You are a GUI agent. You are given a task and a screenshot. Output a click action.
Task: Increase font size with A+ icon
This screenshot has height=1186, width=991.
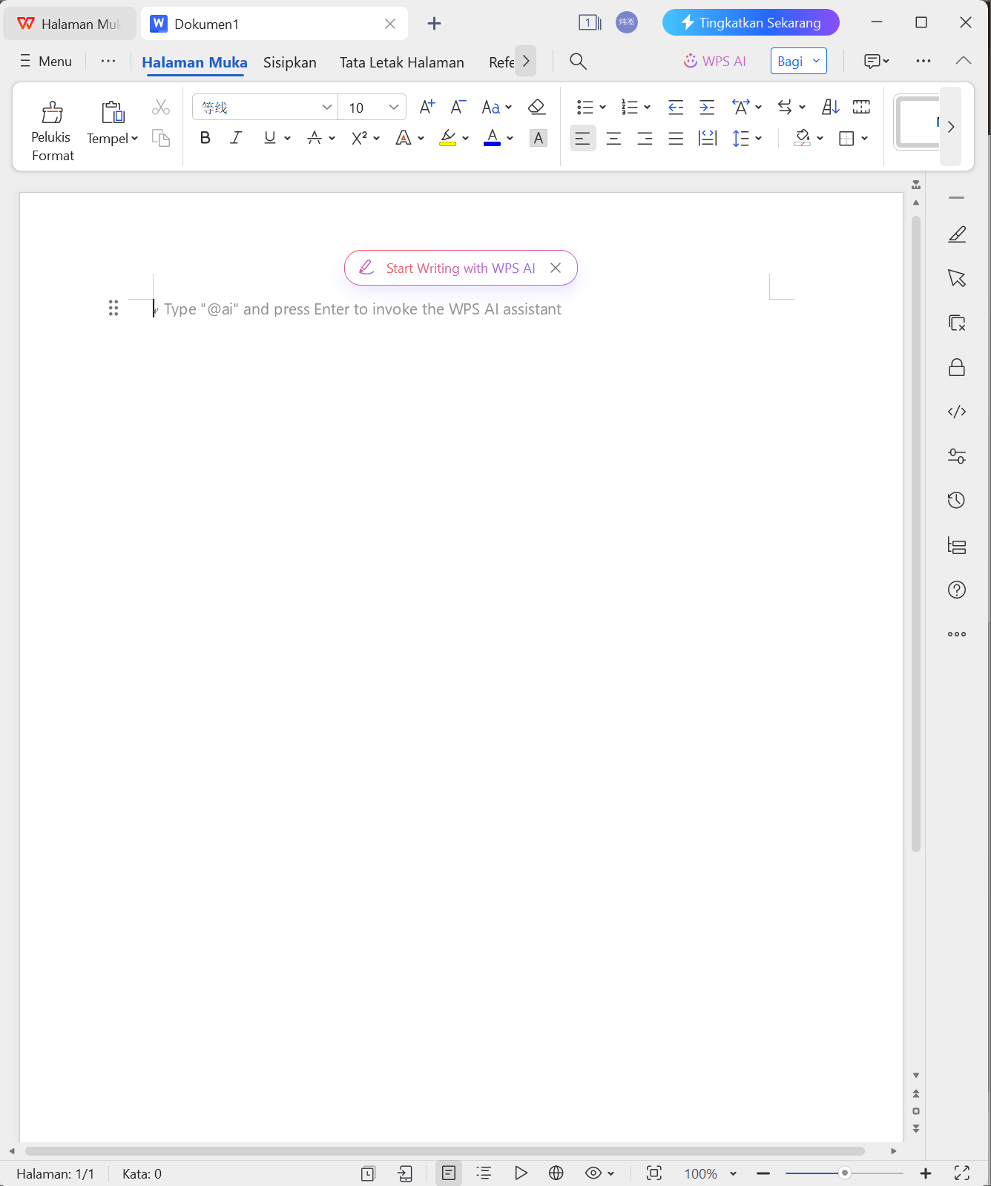(x=427, y=108)
